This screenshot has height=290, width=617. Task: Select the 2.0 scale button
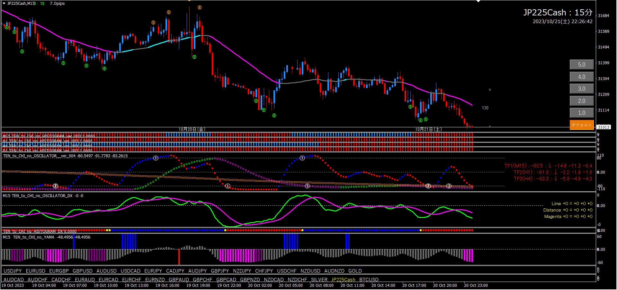582,101
